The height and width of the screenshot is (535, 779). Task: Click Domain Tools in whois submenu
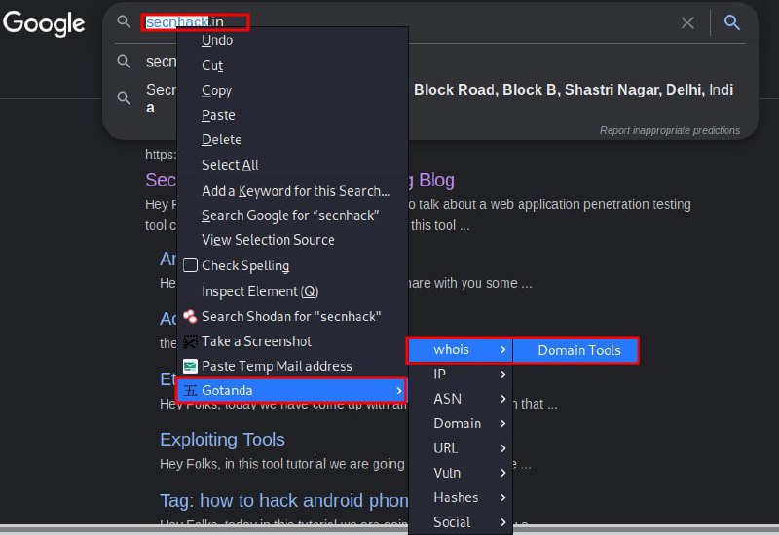coord(575,350)
